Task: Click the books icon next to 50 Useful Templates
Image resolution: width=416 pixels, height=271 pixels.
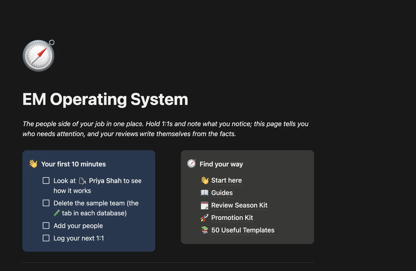Action: pos(205,230)
